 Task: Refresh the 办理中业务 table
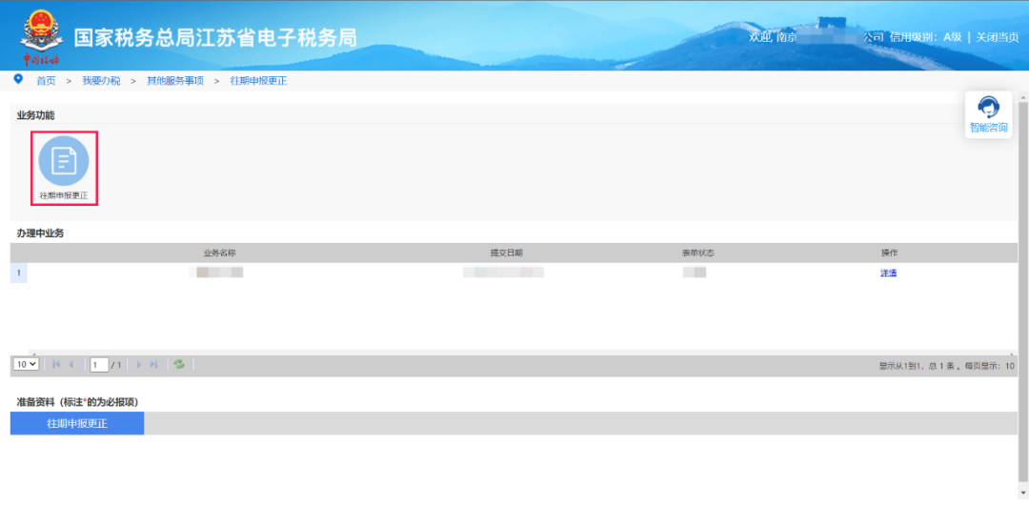tap(178, 365)
